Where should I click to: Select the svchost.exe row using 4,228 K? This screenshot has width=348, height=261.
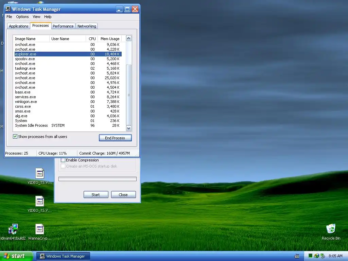(68, 49)
